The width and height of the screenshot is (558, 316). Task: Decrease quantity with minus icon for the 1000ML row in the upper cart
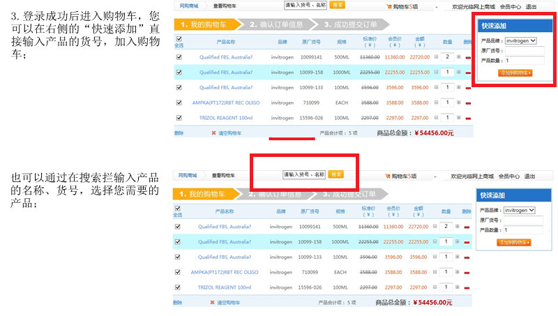point(436,73)
